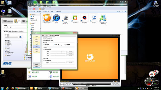
Task: Toggle the Explorer preview pane icon
Action: coord(123,12)
